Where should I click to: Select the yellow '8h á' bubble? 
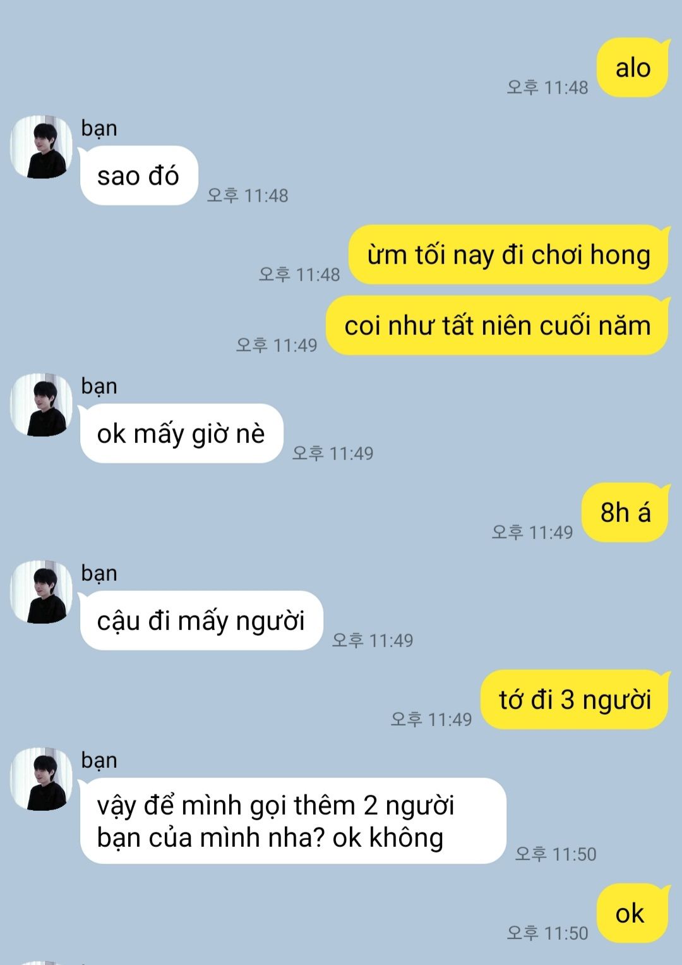coord(625,513)
